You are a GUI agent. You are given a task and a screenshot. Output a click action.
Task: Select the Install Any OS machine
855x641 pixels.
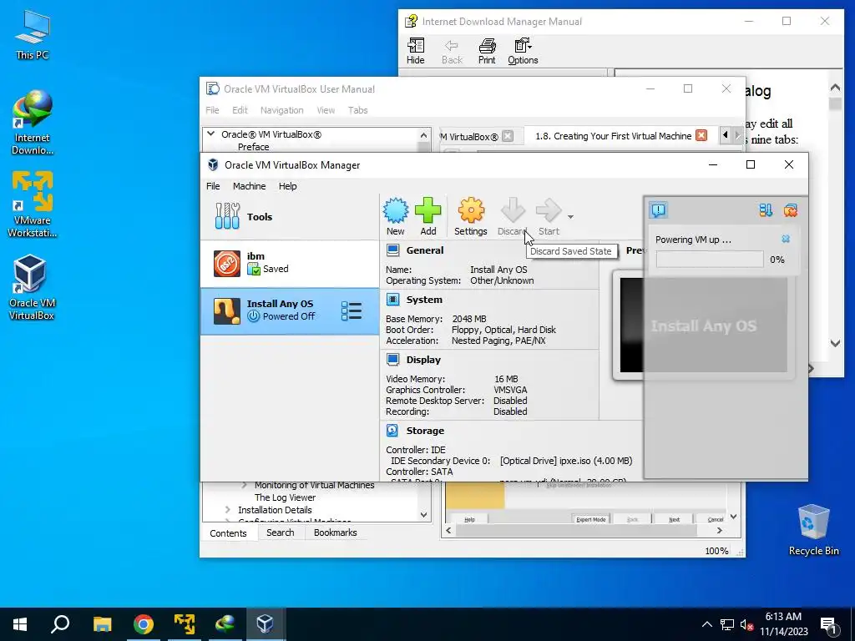pos(290,311)
